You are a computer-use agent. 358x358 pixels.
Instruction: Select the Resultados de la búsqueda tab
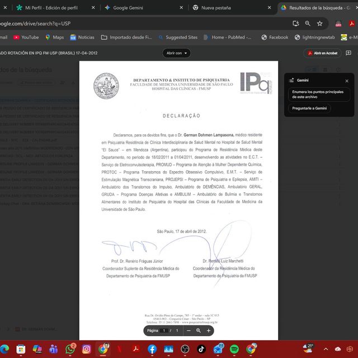pyautogui.click(x=317, y=8)
